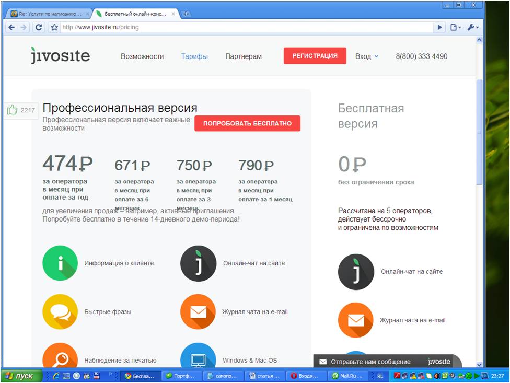Expand the quick launch chevron overflow

(x=110, y=374)
